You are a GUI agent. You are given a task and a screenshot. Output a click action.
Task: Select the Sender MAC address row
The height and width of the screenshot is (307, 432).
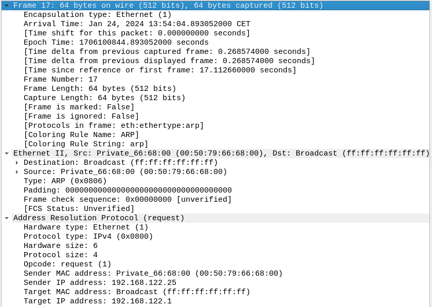153,274
